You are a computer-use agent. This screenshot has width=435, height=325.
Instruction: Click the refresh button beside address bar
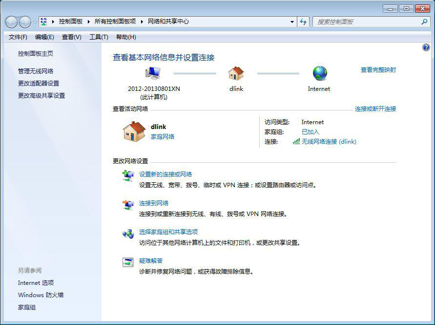point(304,22)
